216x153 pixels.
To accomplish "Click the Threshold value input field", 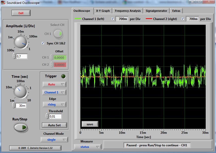I will (x=55, y=116).
